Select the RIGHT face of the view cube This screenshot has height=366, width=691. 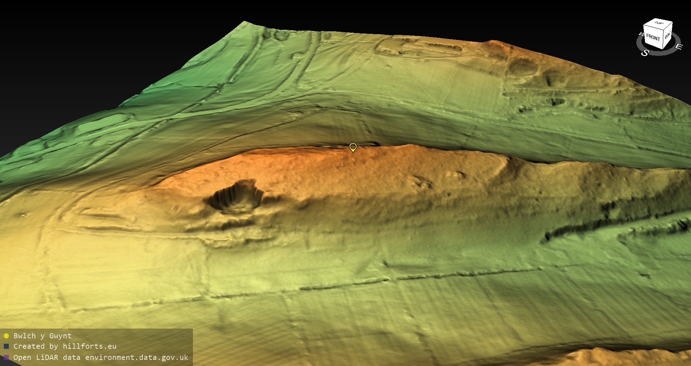coord(668,35)
